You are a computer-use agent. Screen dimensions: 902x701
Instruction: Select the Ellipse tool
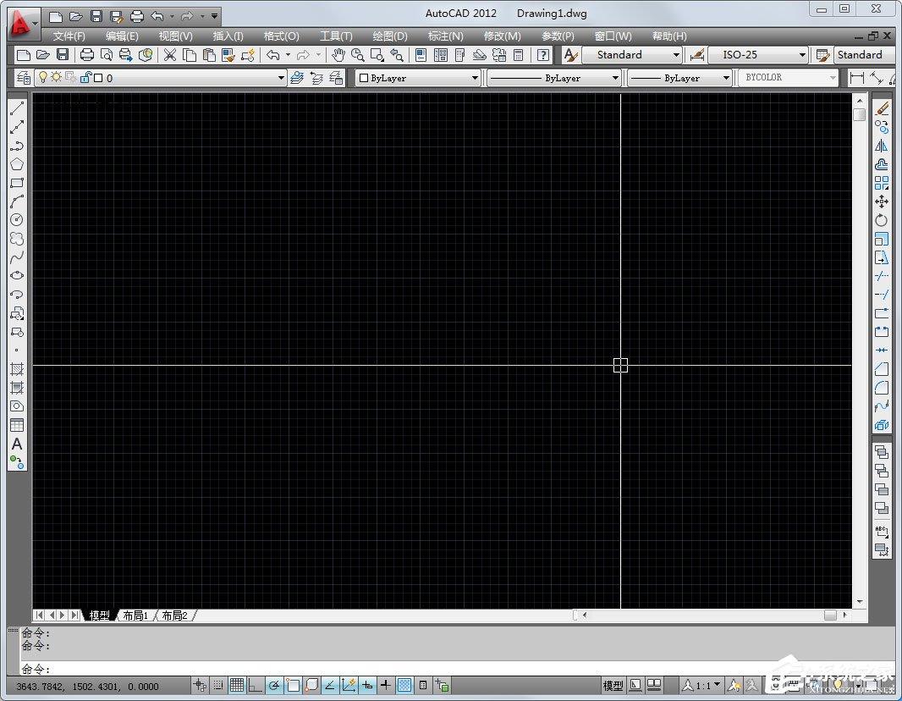point(17,275)
